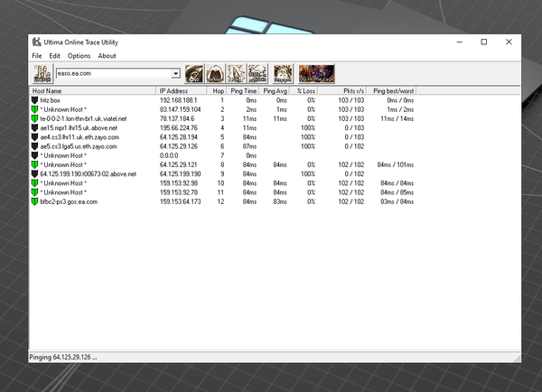Click the resize grip in the status bar corner

tap(517, 359)
